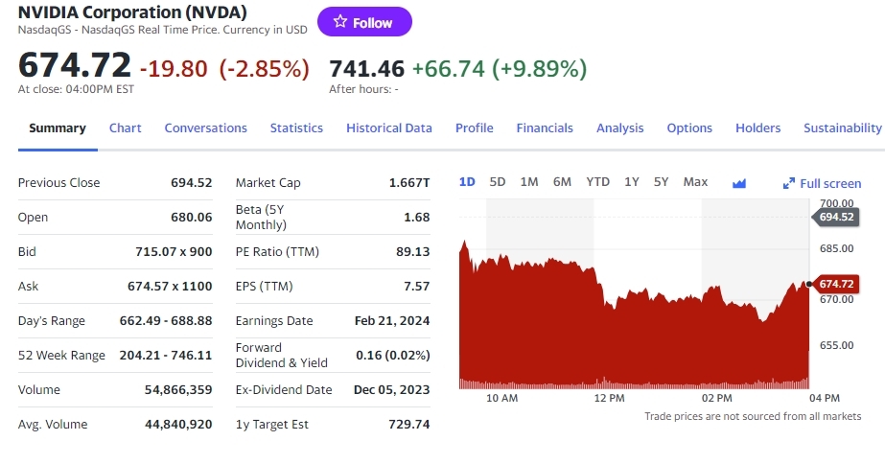
Task: Select the 1D chart range
Action: pos(468,182)
